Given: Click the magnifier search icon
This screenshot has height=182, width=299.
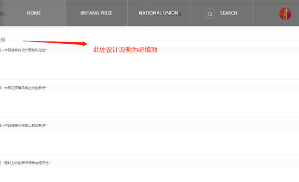Looking at the screenshot, I should click(x=210, y=13).
